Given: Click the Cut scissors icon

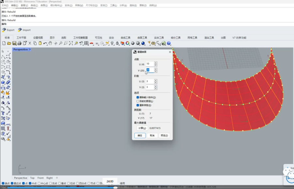Looking at the screenshot, I should pyautogui.click(x=30, y=43).
